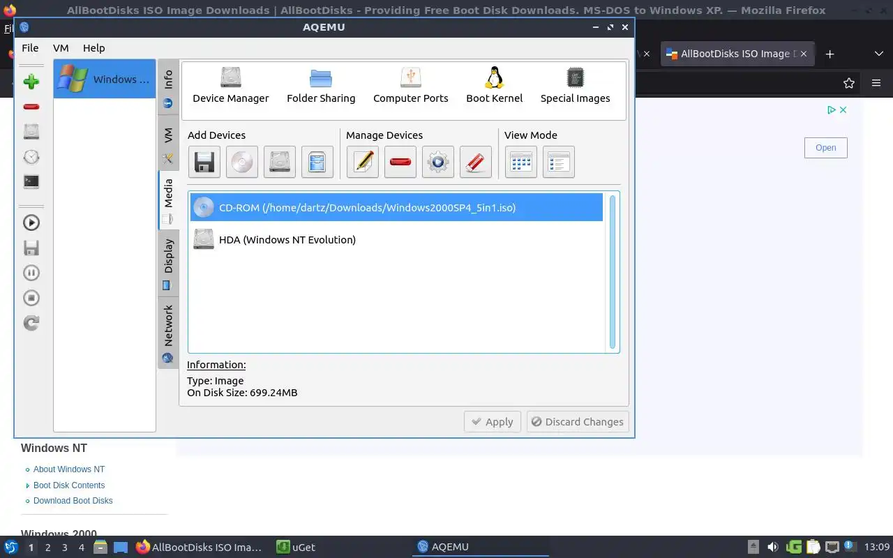Image resolution: width=893 pixels, height=558 pixels.
Task: Click the reset VM circular arrow icon
Action: click(x=31, y=323)
